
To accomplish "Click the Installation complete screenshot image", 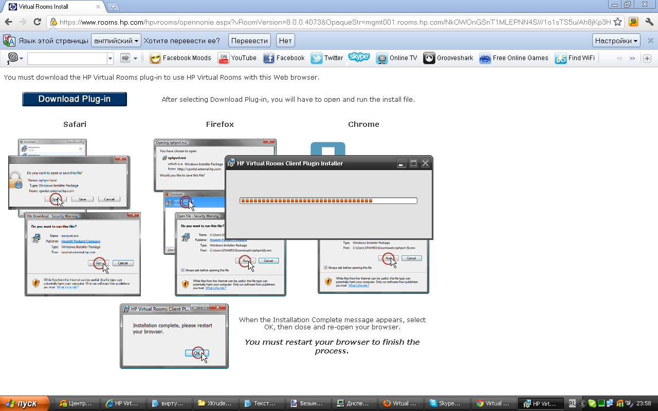I will pyautogui.click(x=174, y=336).
